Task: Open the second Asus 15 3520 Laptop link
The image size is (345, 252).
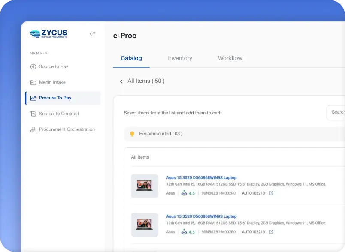Action: pos(201,216)
